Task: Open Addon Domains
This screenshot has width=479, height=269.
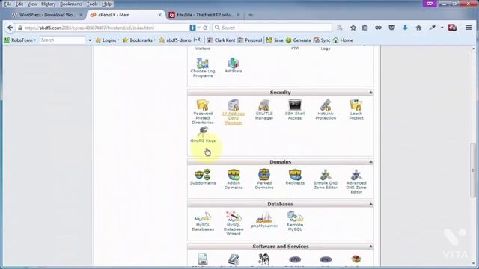Action: coord(234,179)
